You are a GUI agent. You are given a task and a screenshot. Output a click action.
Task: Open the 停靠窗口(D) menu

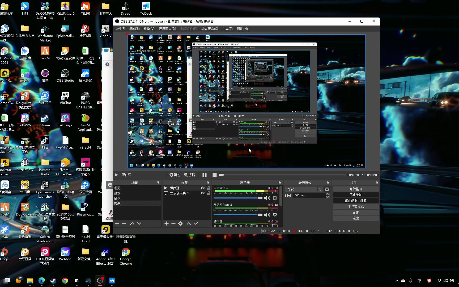coord(167,29)
